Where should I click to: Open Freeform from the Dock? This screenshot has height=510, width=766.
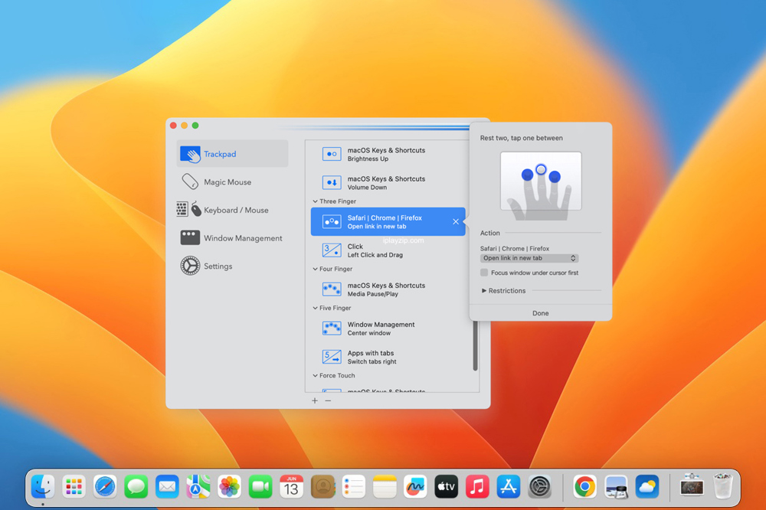[415, 487]
